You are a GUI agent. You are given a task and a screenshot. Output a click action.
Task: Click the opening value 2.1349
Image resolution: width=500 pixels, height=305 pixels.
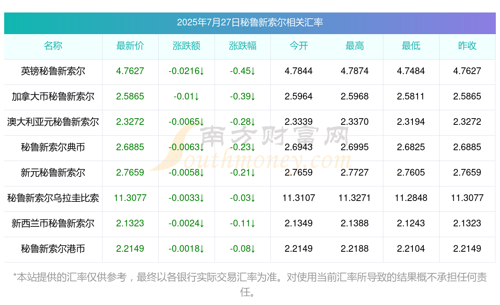coord(299,223)
